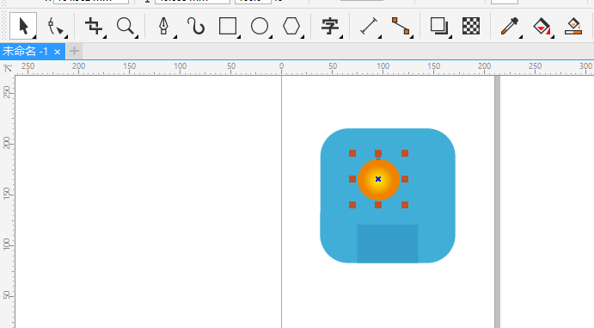This screenshot has height=328, width=594.
Task: Activate the Text tool 字
Action: [x=330, y=27]
